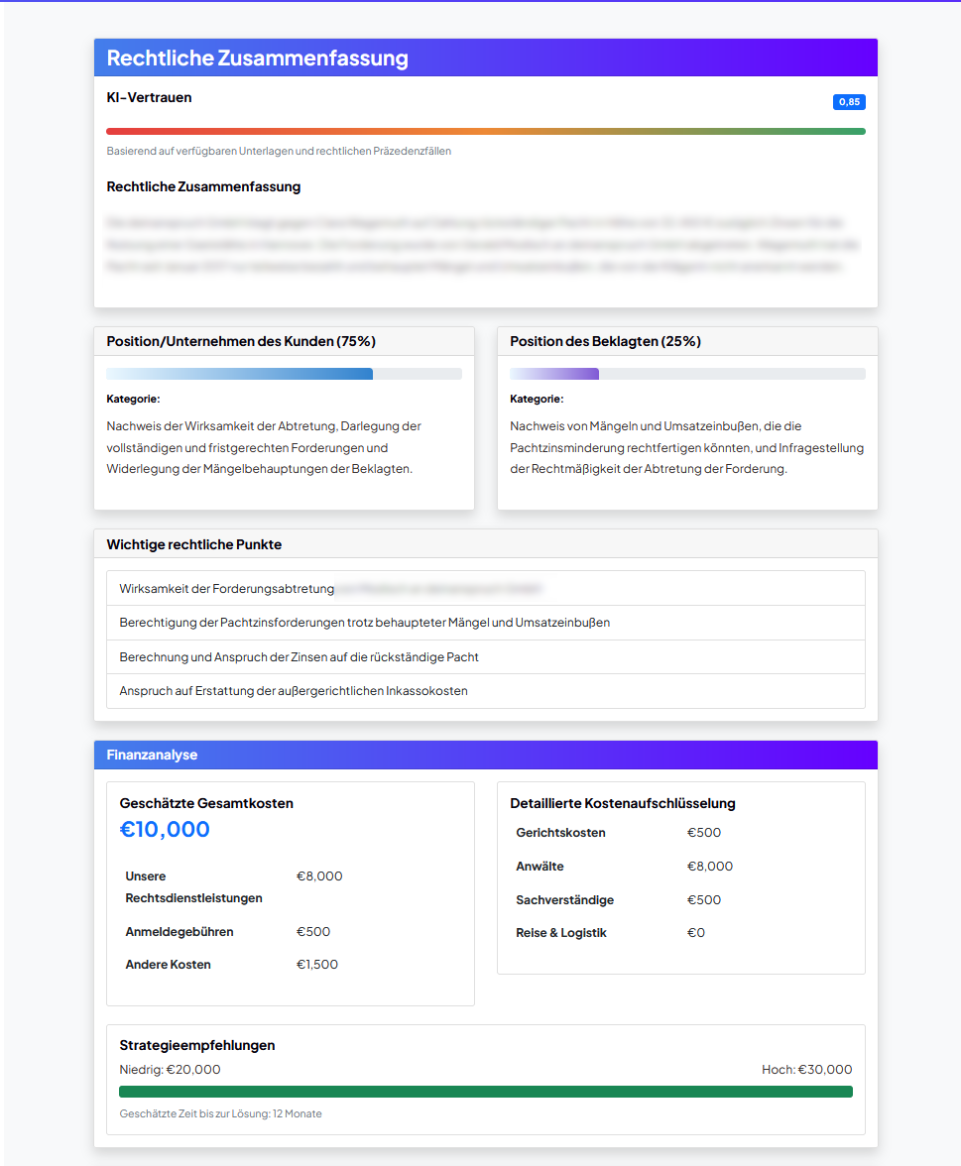Click the 0,85 KI-Vertrauen score badge

(x=849, y=102)
